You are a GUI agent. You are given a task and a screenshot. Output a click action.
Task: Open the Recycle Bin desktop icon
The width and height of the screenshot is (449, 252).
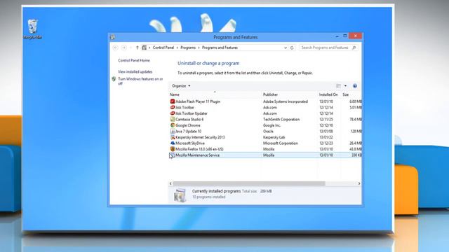point(33,29)
